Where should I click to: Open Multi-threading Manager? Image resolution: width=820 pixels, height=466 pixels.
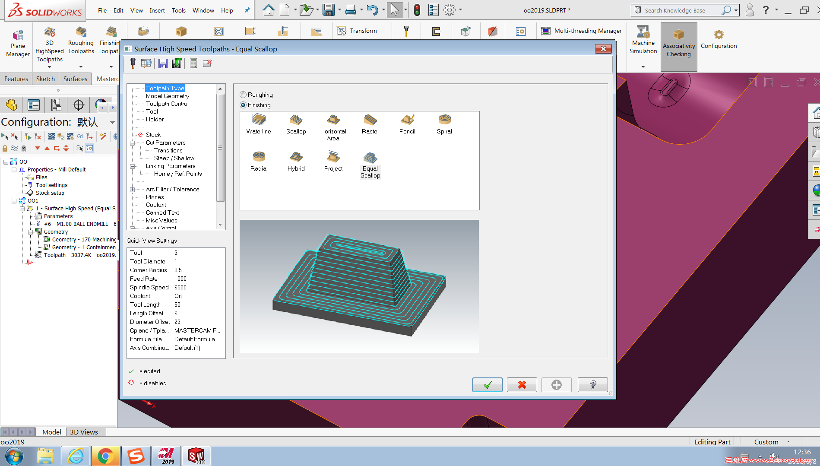(581, 31)
